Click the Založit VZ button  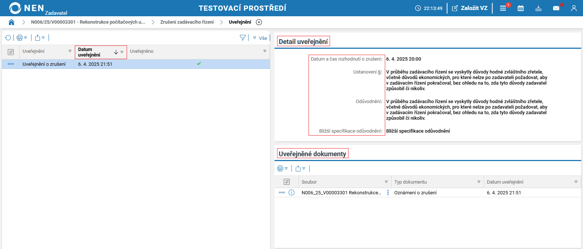coord(470,8)
